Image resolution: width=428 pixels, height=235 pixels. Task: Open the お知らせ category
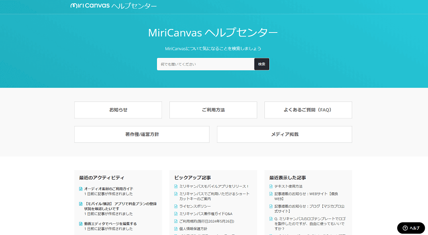coord(118,110)
